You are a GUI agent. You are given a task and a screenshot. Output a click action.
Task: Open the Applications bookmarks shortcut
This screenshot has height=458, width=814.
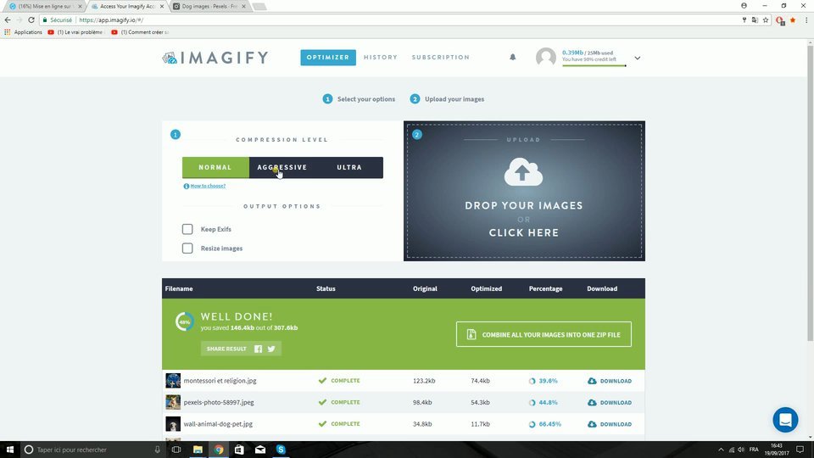[24, 32]
